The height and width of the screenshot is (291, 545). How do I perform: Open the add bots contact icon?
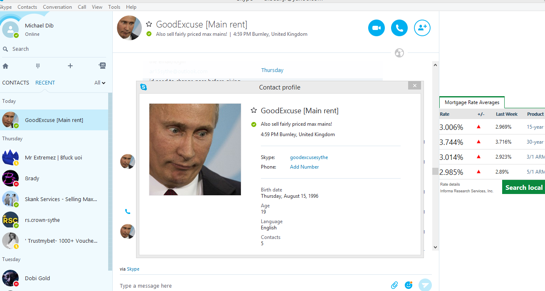click(102, 65)
